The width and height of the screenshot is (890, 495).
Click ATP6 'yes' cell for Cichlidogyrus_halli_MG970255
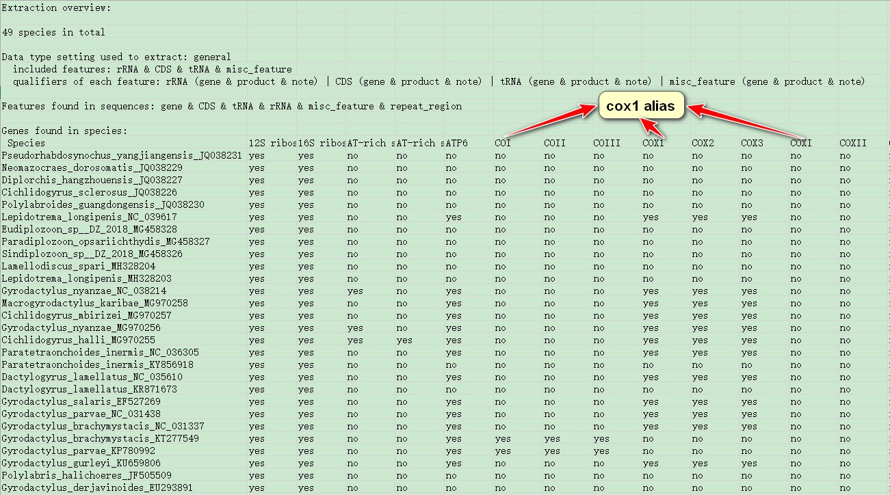click(454, 340)
